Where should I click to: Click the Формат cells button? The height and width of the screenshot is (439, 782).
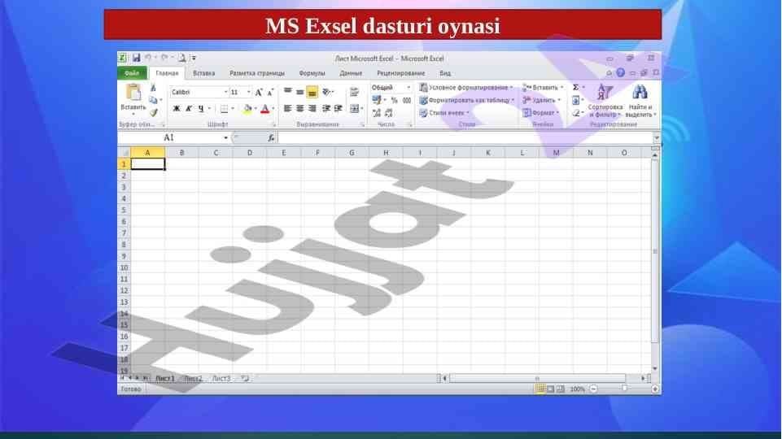tap(540, 113)
